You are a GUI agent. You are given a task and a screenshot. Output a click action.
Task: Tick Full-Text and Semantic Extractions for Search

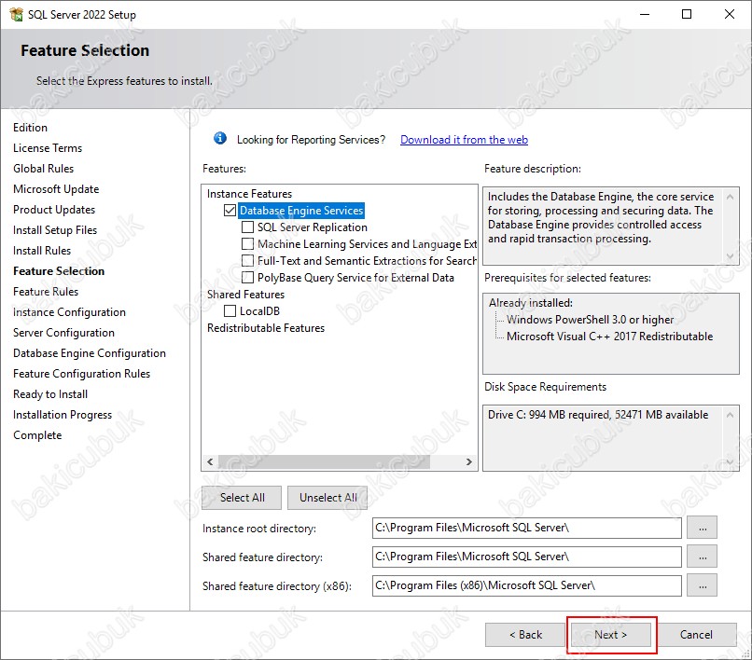click(x=247, y=261)
